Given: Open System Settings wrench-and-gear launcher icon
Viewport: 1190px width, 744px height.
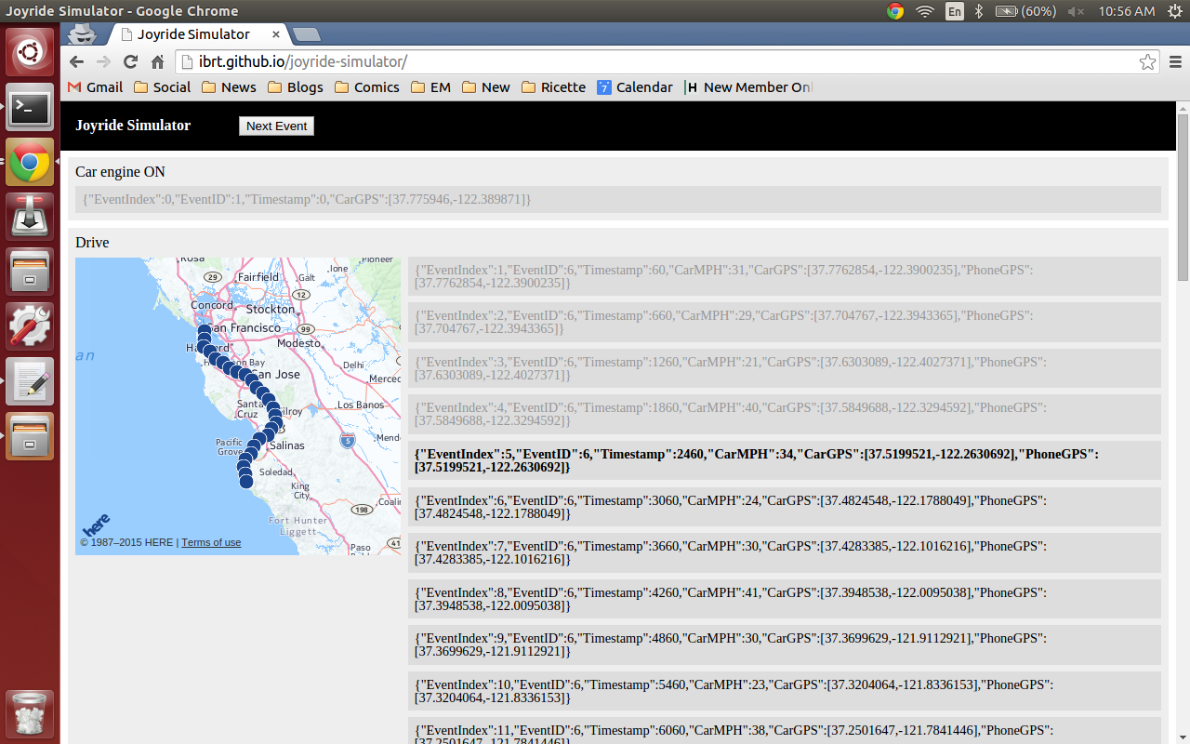Looking at the screenshot, I should (30, 326).
